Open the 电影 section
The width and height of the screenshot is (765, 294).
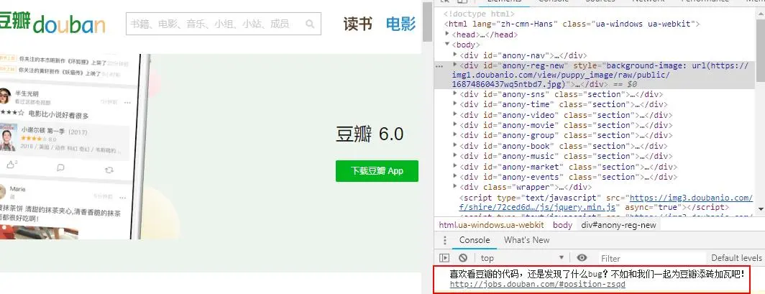tap(400, 24)
